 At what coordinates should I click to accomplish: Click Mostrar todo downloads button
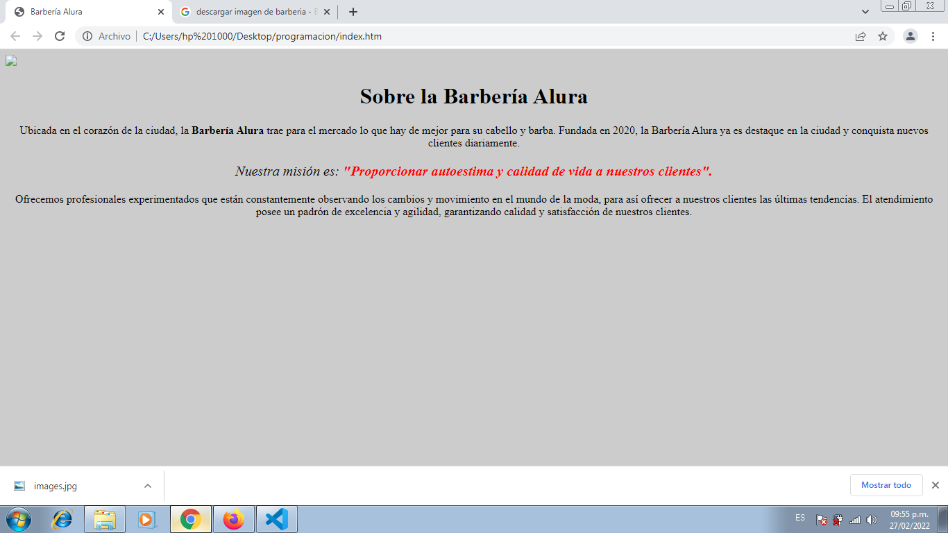tap(886, 485)
